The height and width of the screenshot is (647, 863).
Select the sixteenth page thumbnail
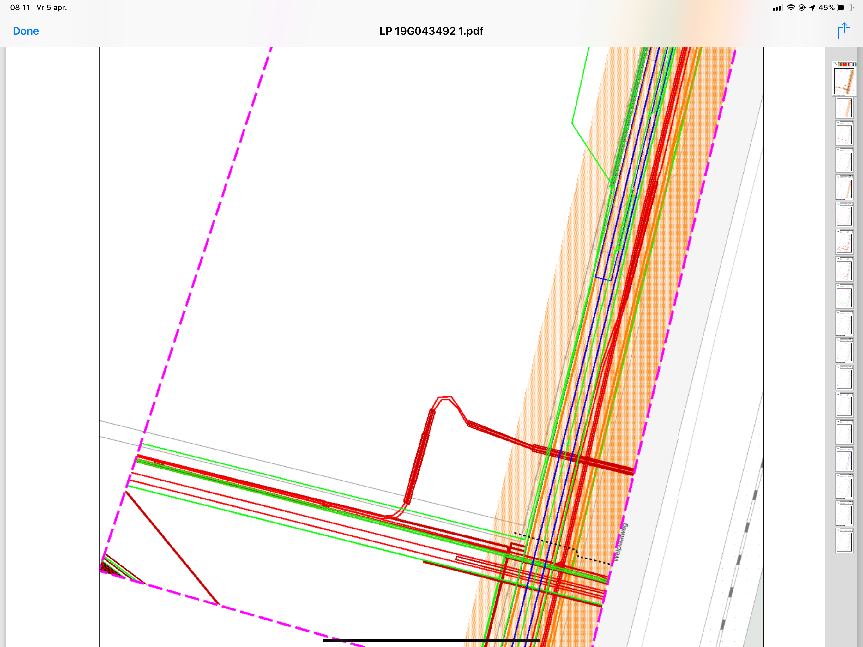coord(844,487)
